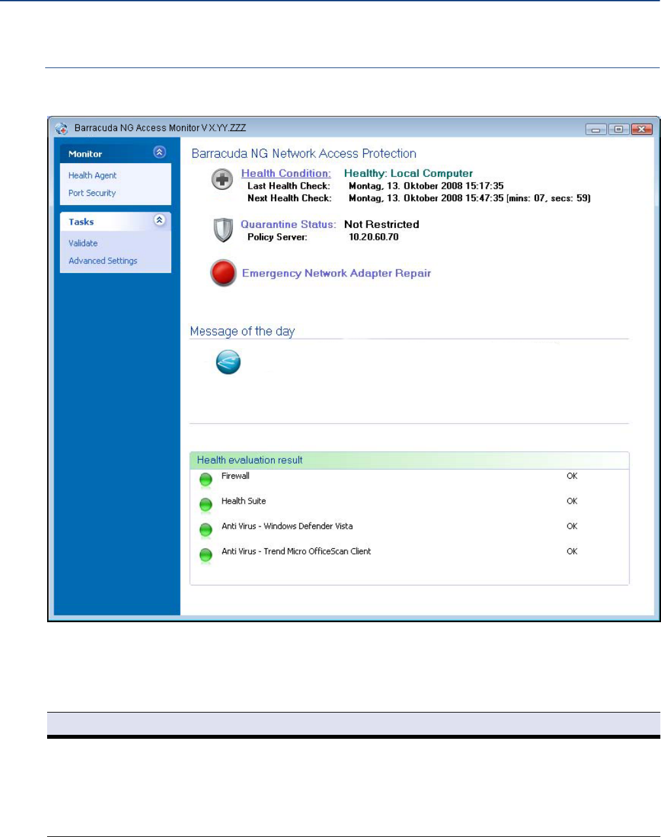Maximize the Barracuda NG Access Monitor window

click(618, 129)
